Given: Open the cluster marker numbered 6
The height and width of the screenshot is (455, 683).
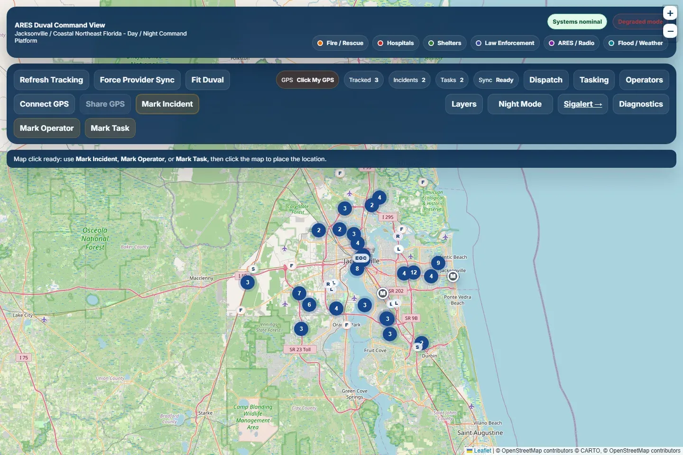Looking at the screenshot, I should tap(309, 305).
